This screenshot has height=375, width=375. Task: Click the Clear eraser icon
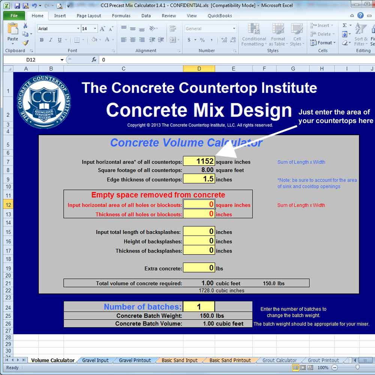pyautogui.click(x=345, y=43)
